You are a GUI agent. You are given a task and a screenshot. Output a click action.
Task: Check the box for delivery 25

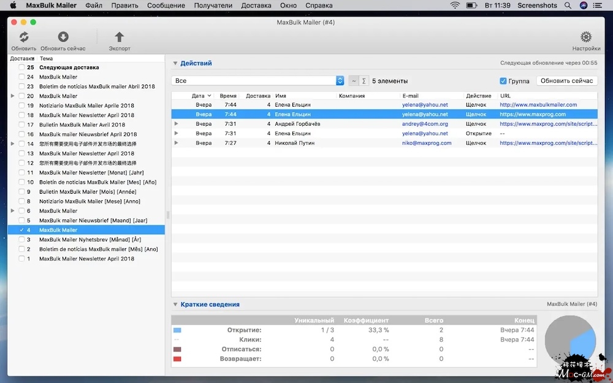pos(22,67)
